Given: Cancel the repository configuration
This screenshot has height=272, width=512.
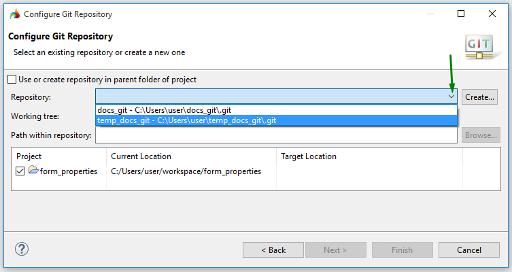Looking at the screenshot, I should 468,250.
